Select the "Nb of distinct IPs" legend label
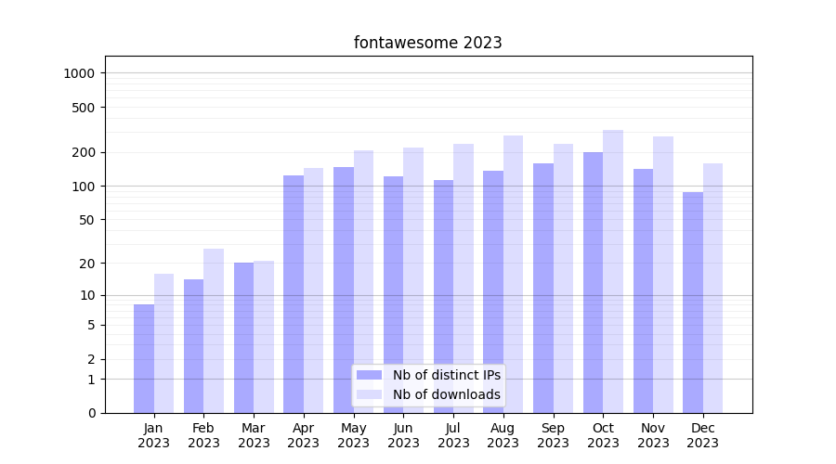This screenshot has height=464, width=836. [446, 375]
